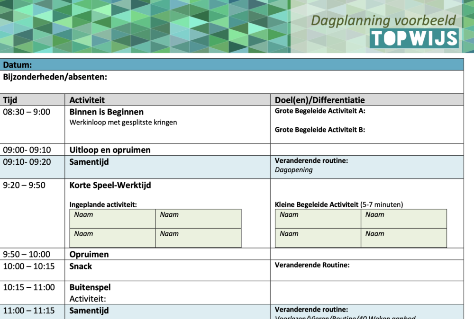
Task: Click the 'Datum:' header row
Action: tap(232, 64)
